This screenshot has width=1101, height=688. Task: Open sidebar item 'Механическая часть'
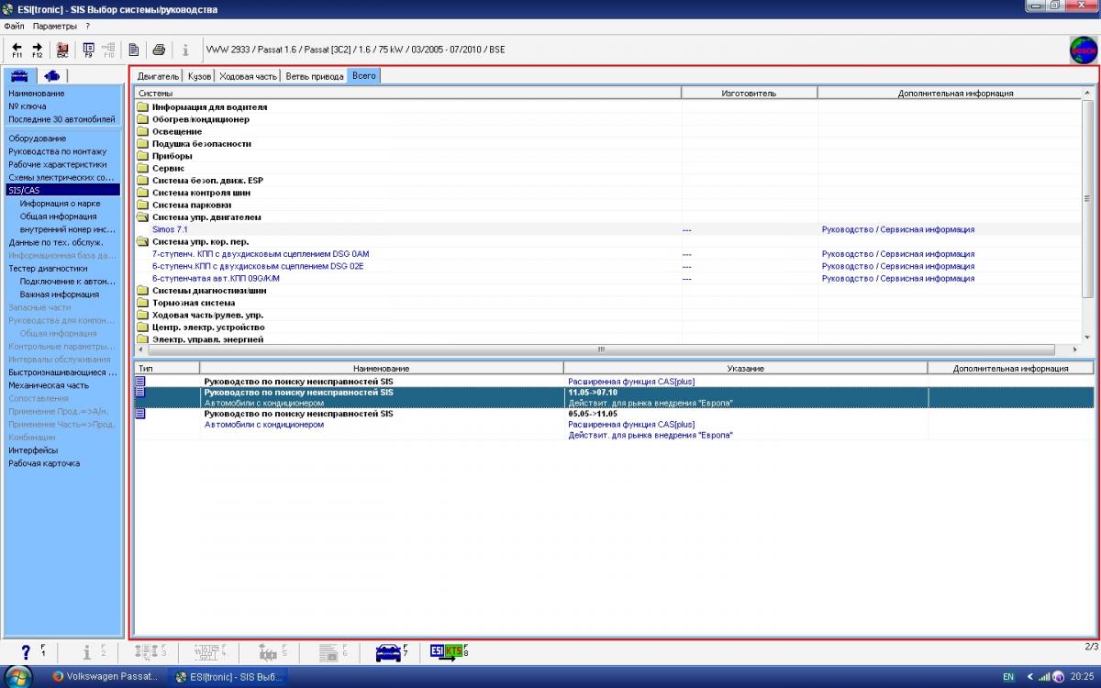coord(49,385)
